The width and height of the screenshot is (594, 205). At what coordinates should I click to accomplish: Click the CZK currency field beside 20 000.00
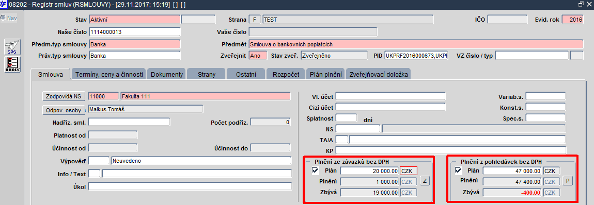(x=409, y=170)
